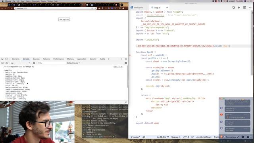Toggle the device toolbar icon in DevTools

(6, 59)
